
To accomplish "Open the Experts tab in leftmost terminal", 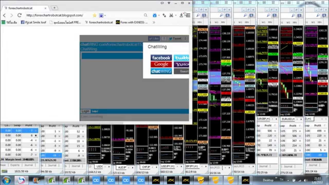I will click(x=15, y=165).
